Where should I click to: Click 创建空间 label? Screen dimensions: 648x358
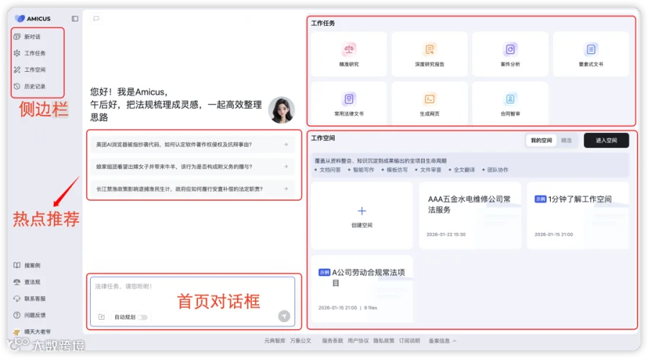pos(361,225)
